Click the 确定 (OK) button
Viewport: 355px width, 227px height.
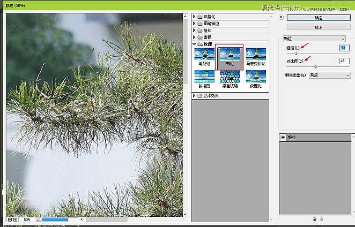pyautogui.click(x=318, y=18)
